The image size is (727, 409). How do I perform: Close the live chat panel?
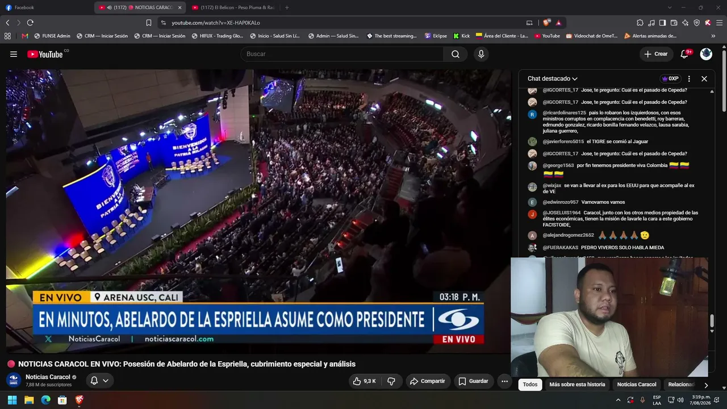(704, 79)
